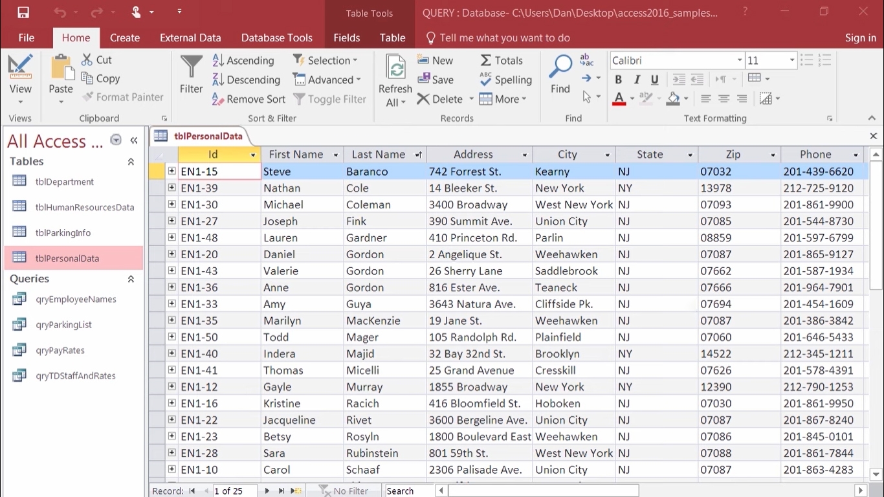Click the Save record button
Image resolution: width=884 pixels, height=497 pixels.
[x=437, y=80]
